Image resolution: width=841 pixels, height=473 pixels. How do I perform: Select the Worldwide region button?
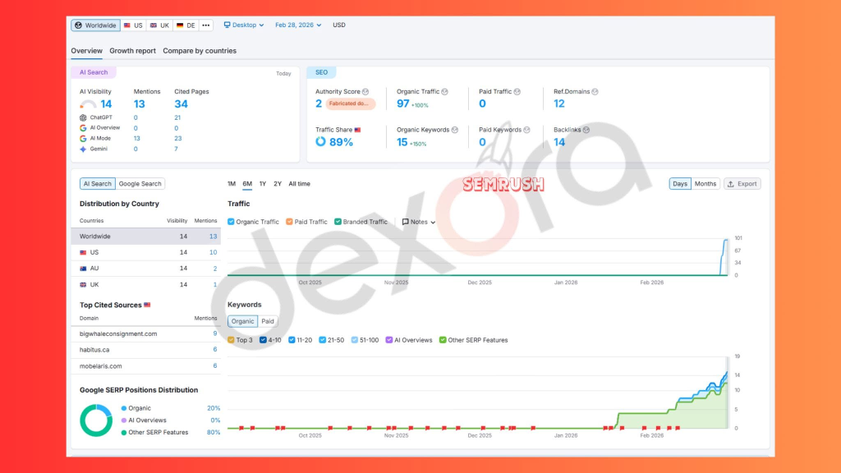(95, 25)
